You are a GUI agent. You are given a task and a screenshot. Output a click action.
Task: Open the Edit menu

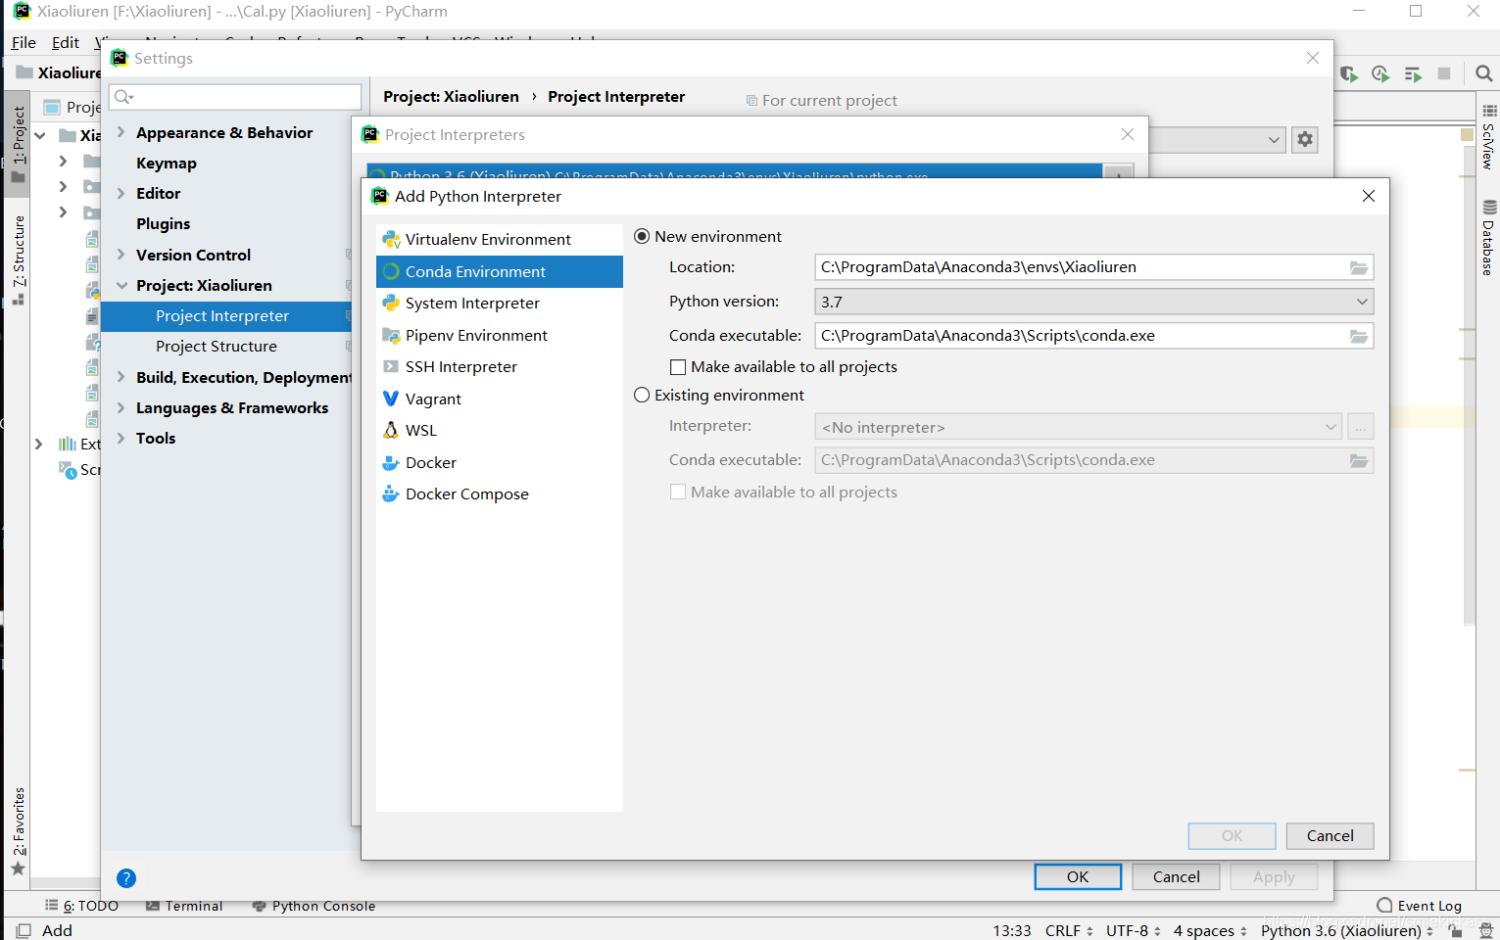pyautogui.click(x=66, y=43)
